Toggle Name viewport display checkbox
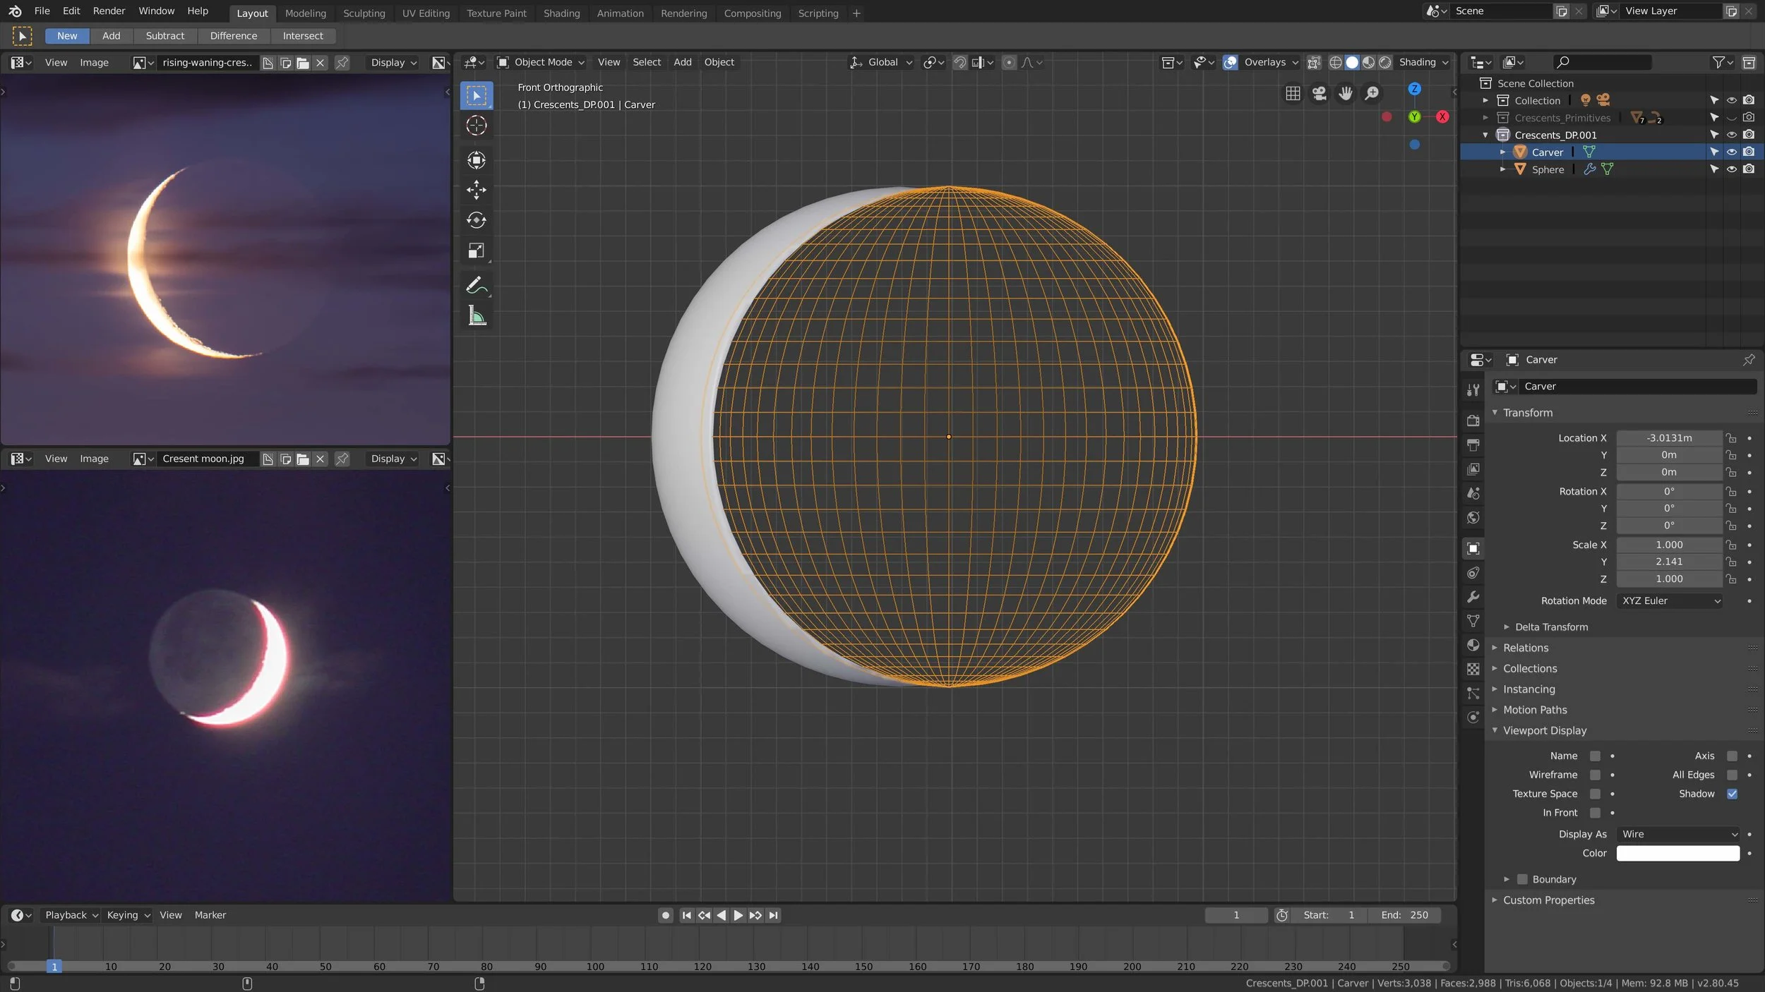This screenshot has width=1765, height=992. click(x=1595, y=756)
